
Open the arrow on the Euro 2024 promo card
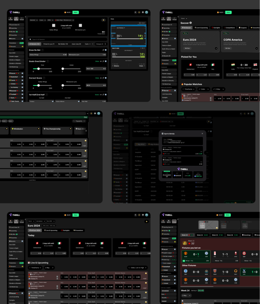click(216, 48)
